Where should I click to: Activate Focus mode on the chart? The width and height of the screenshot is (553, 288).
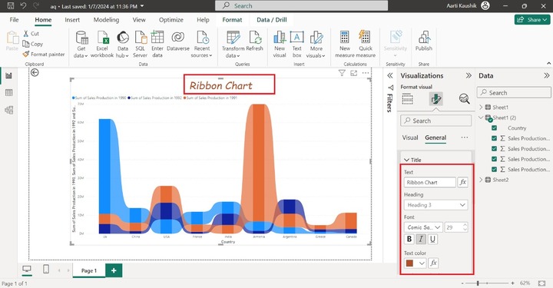(x=354, y=73)
